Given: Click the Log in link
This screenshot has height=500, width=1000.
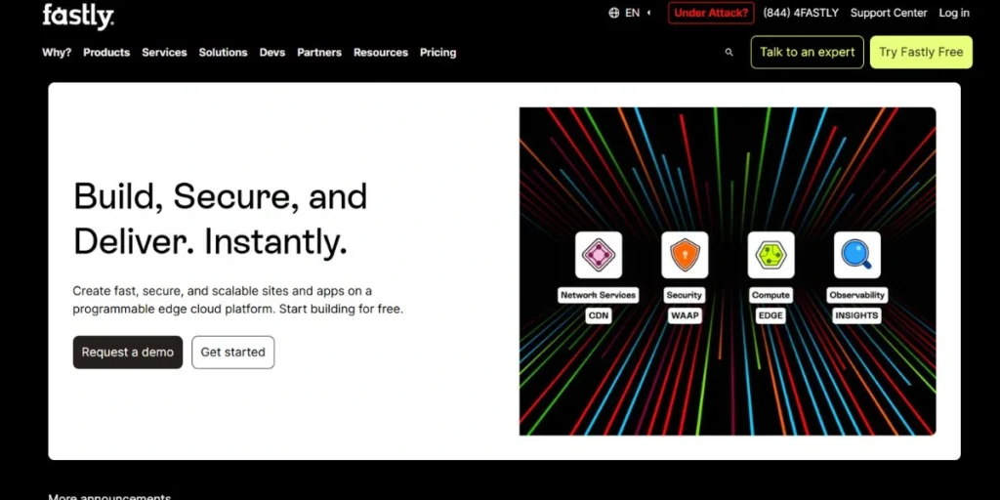Looking at the screenshot, I should click(954, 13).
